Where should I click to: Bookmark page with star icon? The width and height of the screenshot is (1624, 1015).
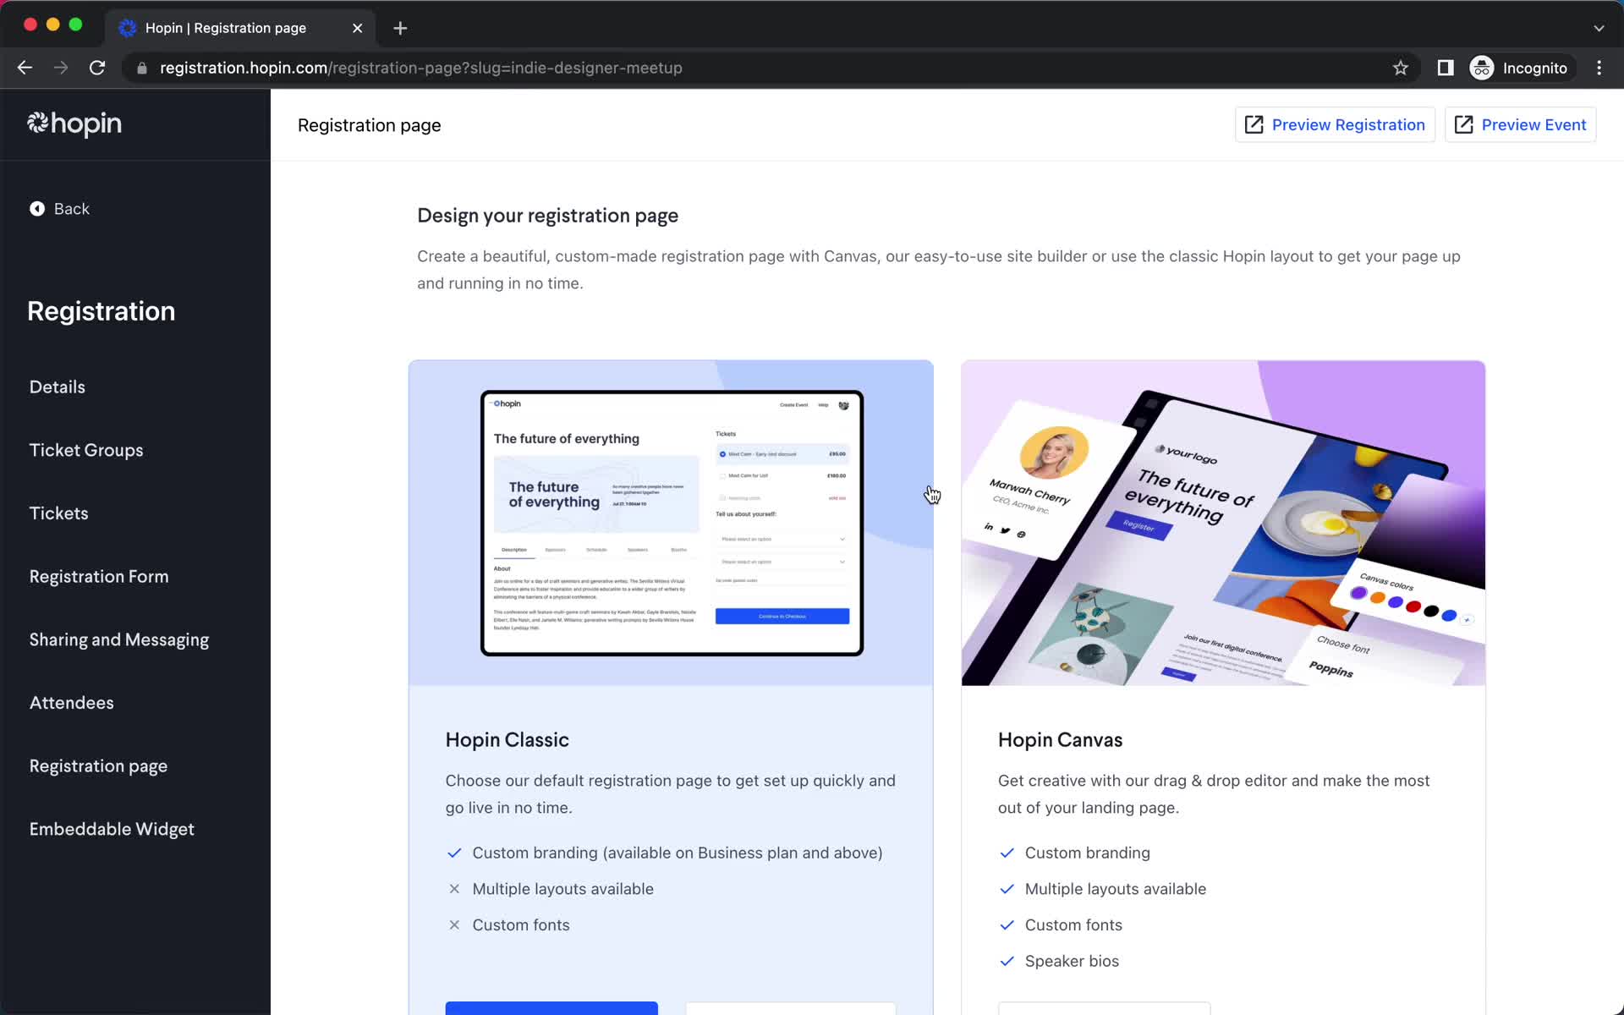[x=1401, y=68]
